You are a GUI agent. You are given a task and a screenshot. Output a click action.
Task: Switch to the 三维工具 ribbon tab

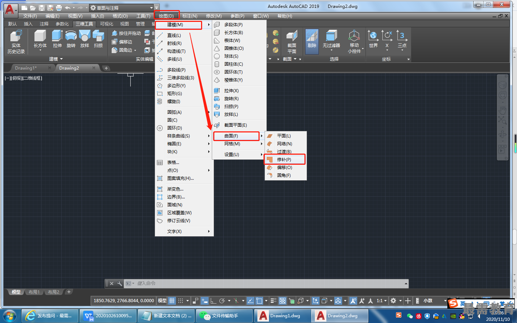pos(84,24)
